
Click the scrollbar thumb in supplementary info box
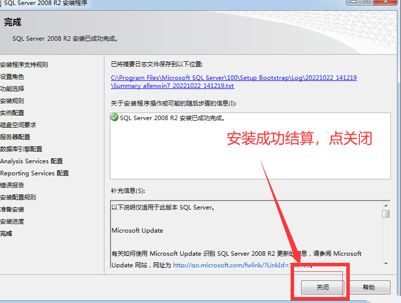tap(385, 214)
